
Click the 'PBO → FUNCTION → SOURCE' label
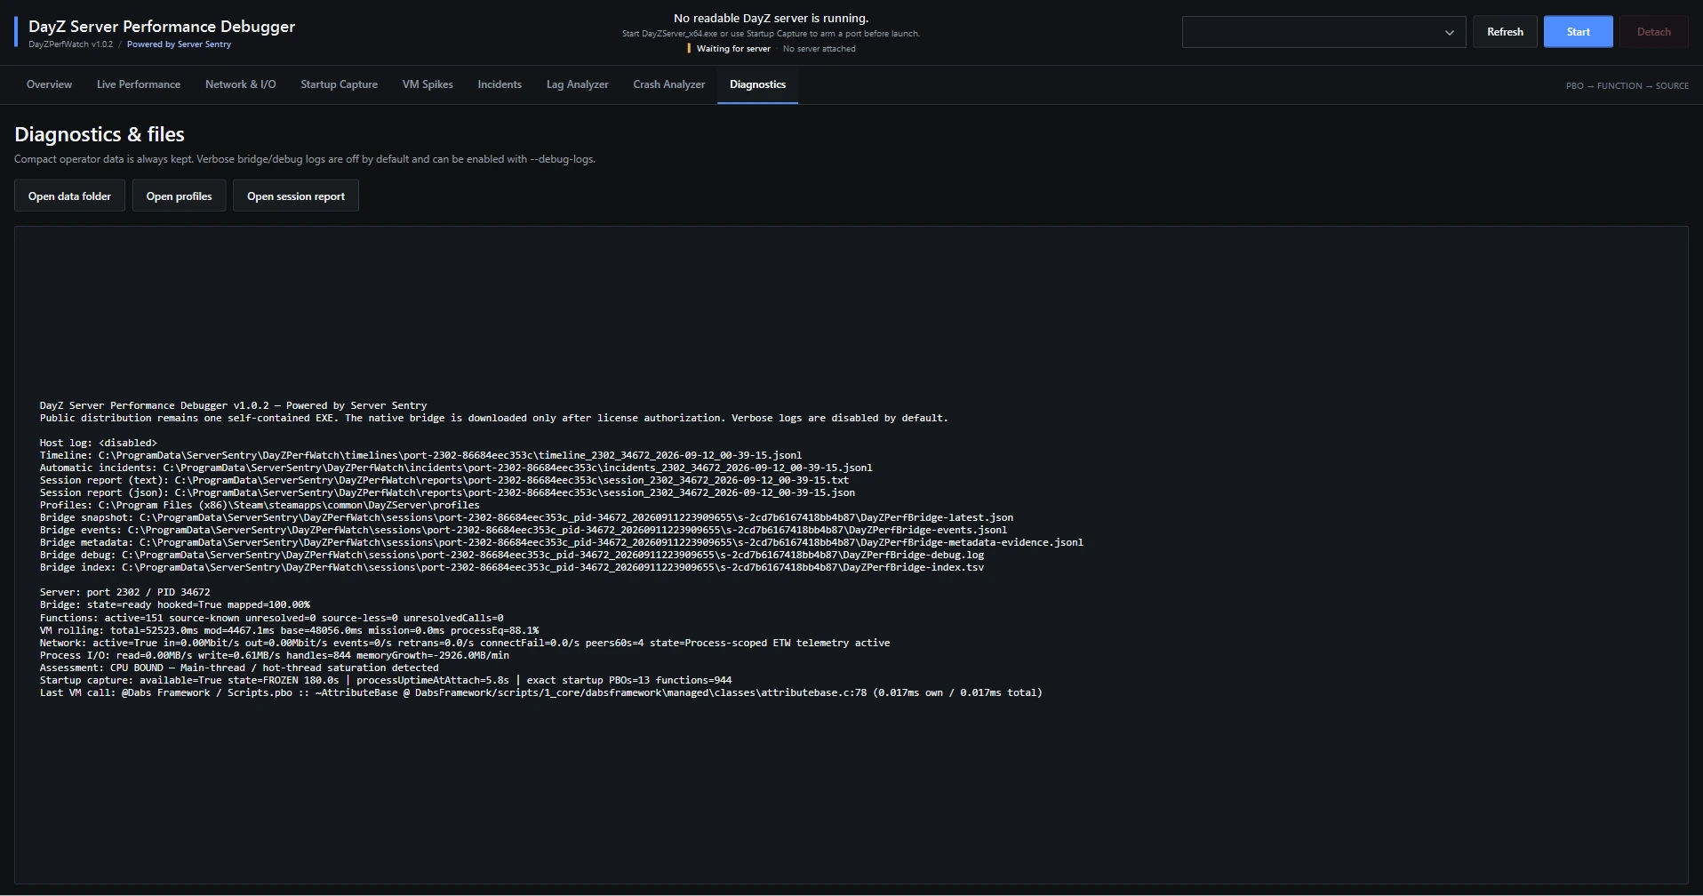1627,86
